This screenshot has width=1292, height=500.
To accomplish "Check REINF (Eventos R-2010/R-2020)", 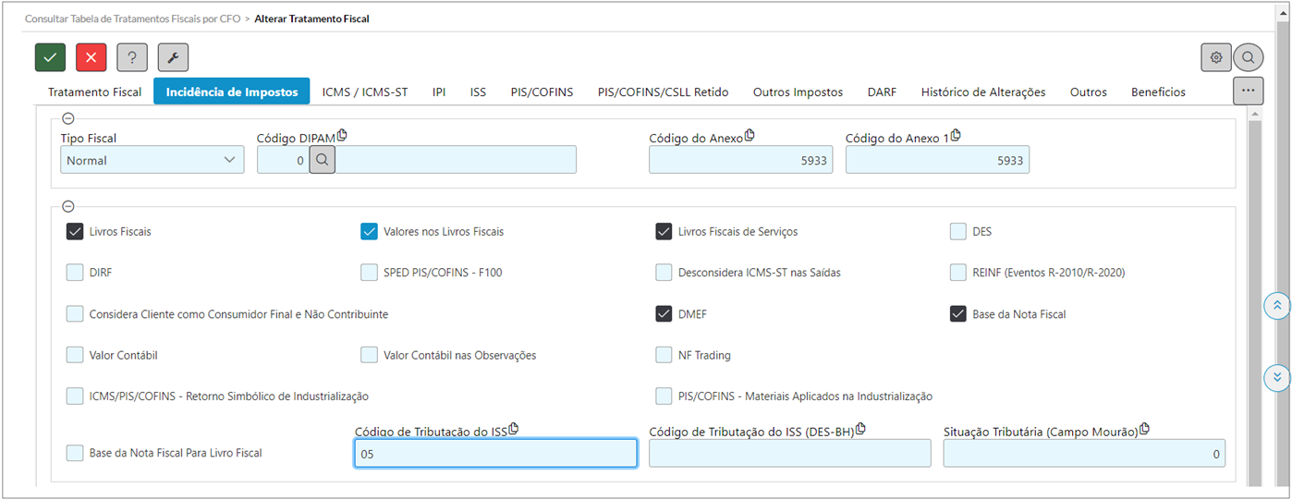I will [x=957, y=273].
